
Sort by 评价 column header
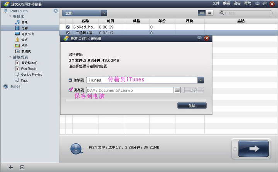pyautogui.click(x=190, y=21)
